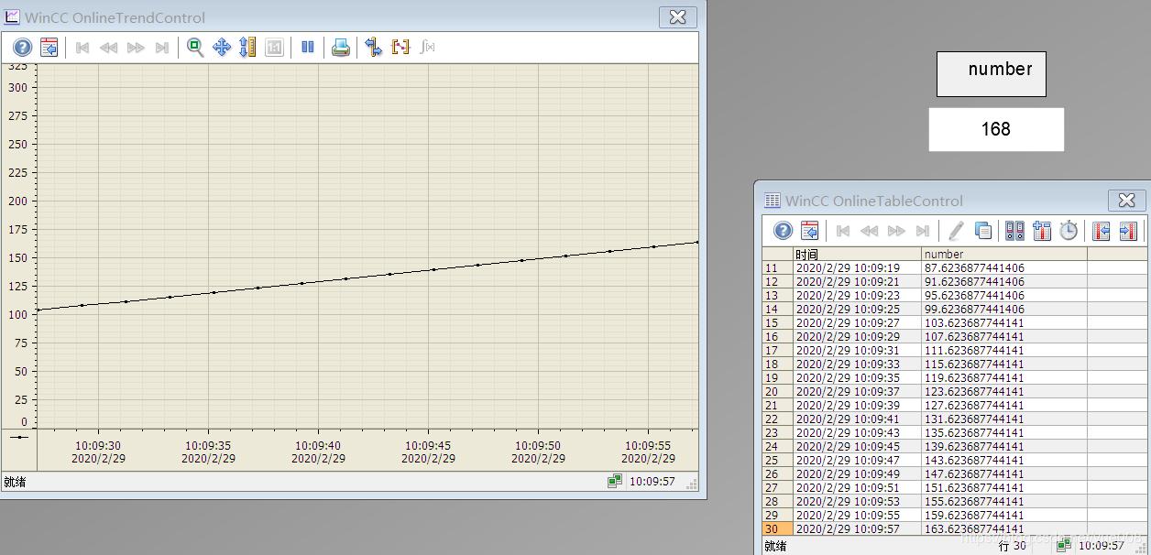Image resolution: width=1151 pixels, height=555 pixels.
Task: Go to next record in the trend toolbar
Action: pos(136,48)
